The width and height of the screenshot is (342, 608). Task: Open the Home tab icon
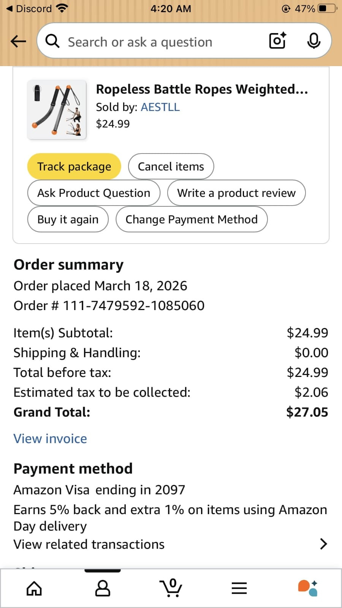coord(34,588)
